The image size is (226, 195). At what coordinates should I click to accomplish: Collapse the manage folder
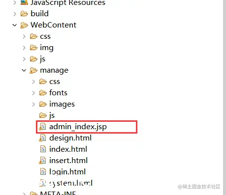pyautogui.click(x=24, y=70)
